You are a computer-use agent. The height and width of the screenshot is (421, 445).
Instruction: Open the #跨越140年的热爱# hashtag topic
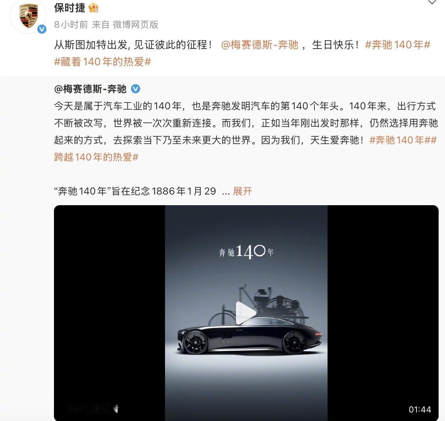click(96, 157)
